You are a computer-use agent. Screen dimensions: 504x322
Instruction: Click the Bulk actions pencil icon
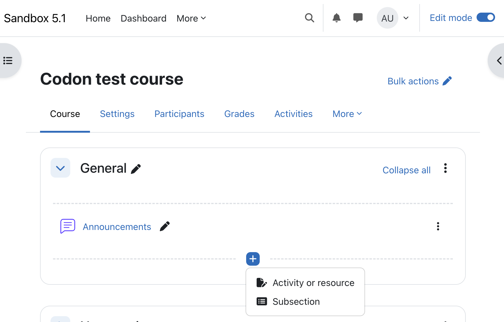[447, 81]
